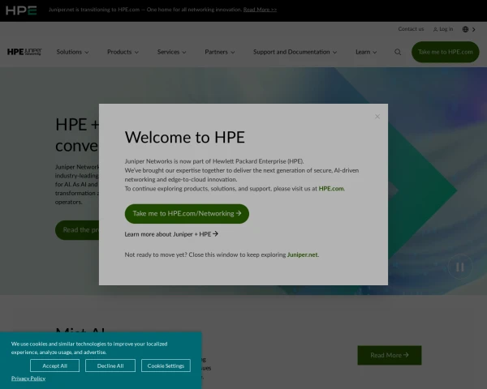Expand Support and Documentation menu
Viewport: 487px width, 389px height.
pyautogui.click(x=295, y=52)
